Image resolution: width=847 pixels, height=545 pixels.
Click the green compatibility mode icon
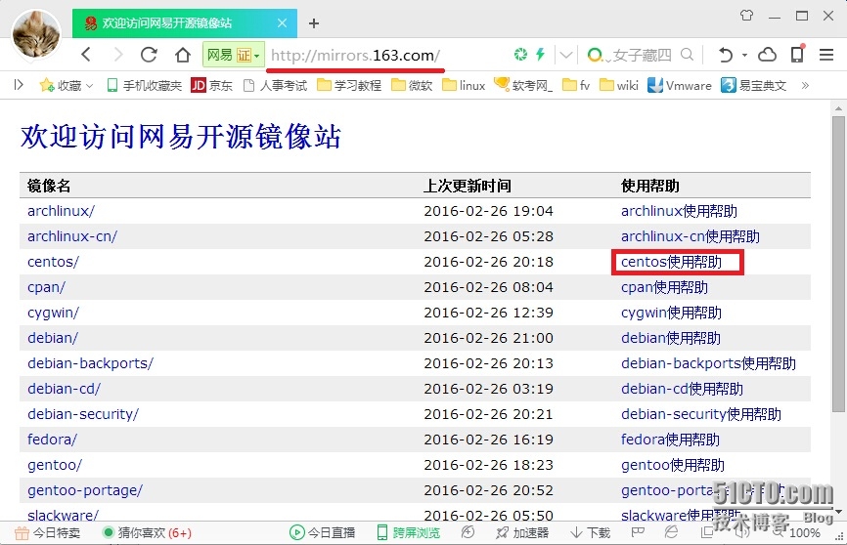[x=520, y=54]
